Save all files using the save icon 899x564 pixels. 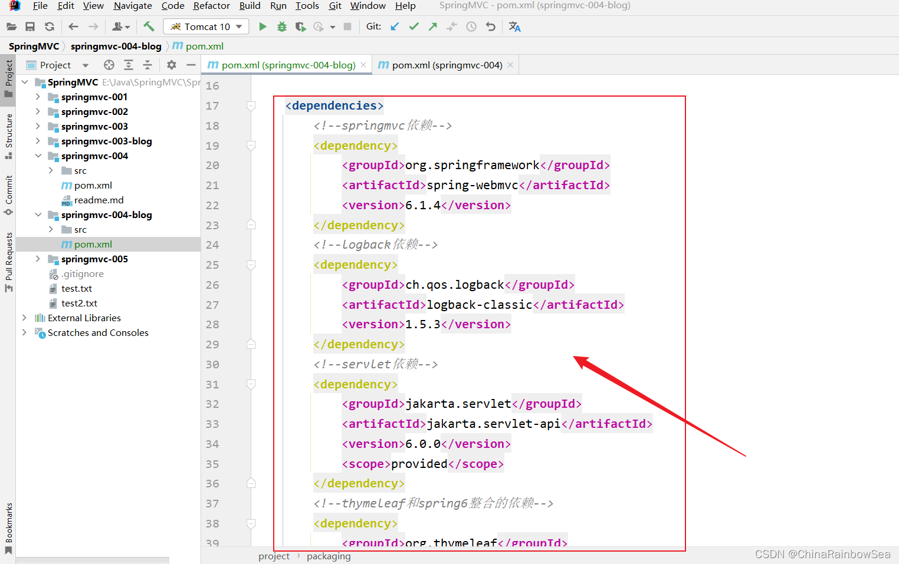pyautogui.click(x=30, y=27)
